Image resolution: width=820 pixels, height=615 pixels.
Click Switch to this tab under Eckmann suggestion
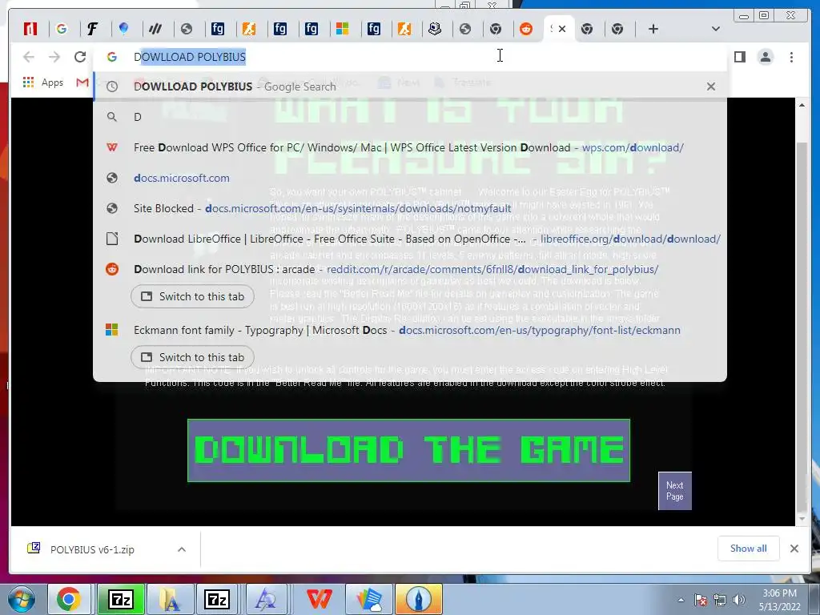coord(192,357)
